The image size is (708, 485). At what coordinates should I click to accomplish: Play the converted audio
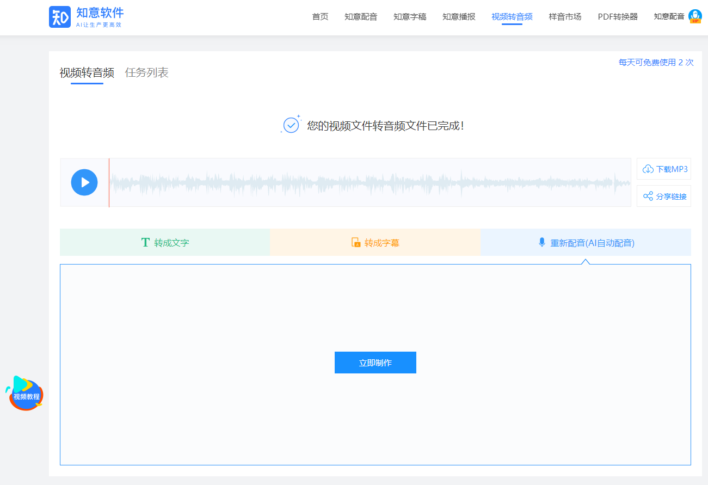tap(84, 182)
